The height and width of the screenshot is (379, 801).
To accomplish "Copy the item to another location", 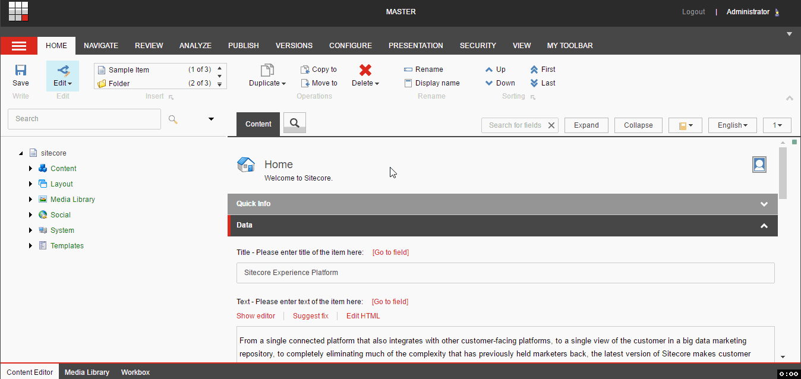I will (x=319, y=69).
